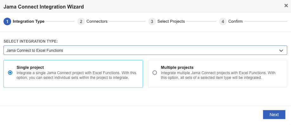This screenshot has height=125, width=291.
Task: Click the Multiple projects card heading
Action: coord(177,67)
